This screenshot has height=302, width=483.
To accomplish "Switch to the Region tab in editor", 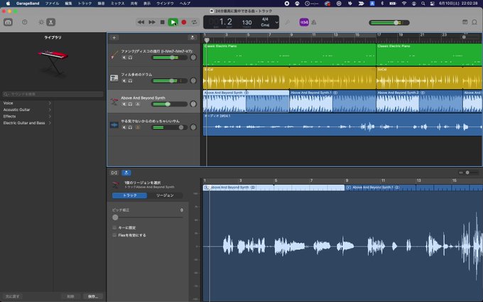I will [165, 195].
